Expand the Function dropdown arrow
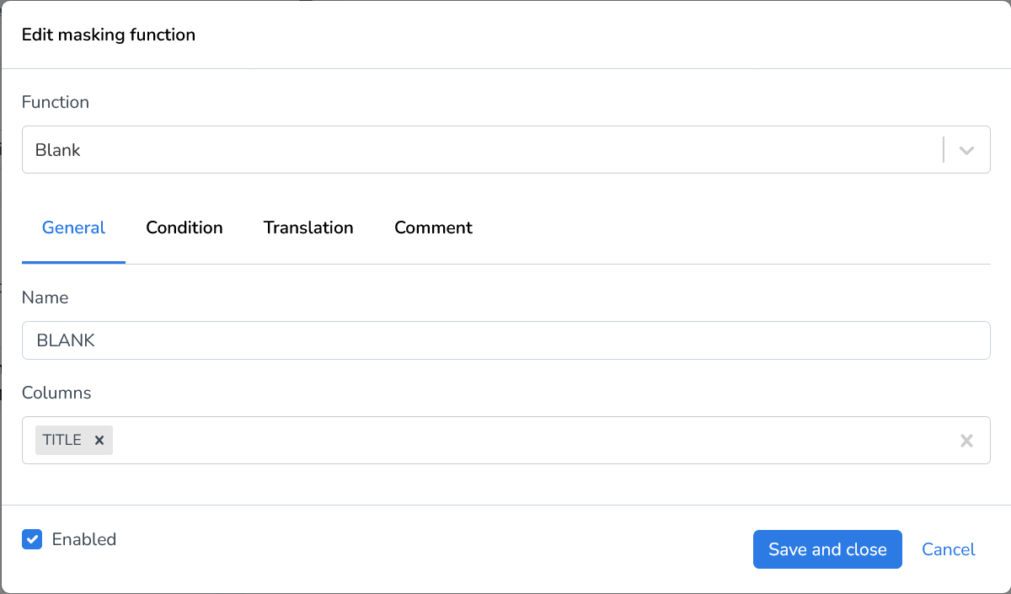 (966, 151)
